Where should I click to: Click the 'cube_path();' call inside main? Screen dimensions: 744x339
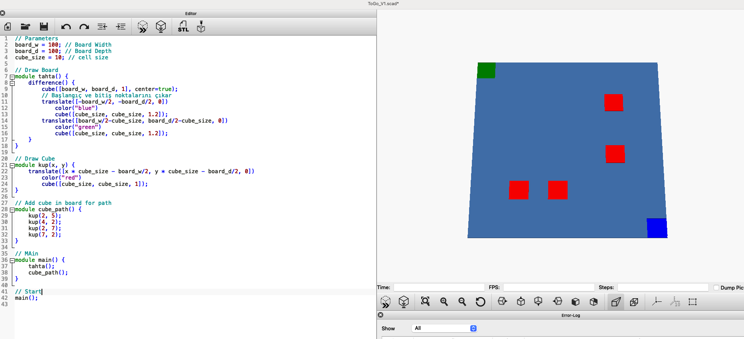[48, 273]
